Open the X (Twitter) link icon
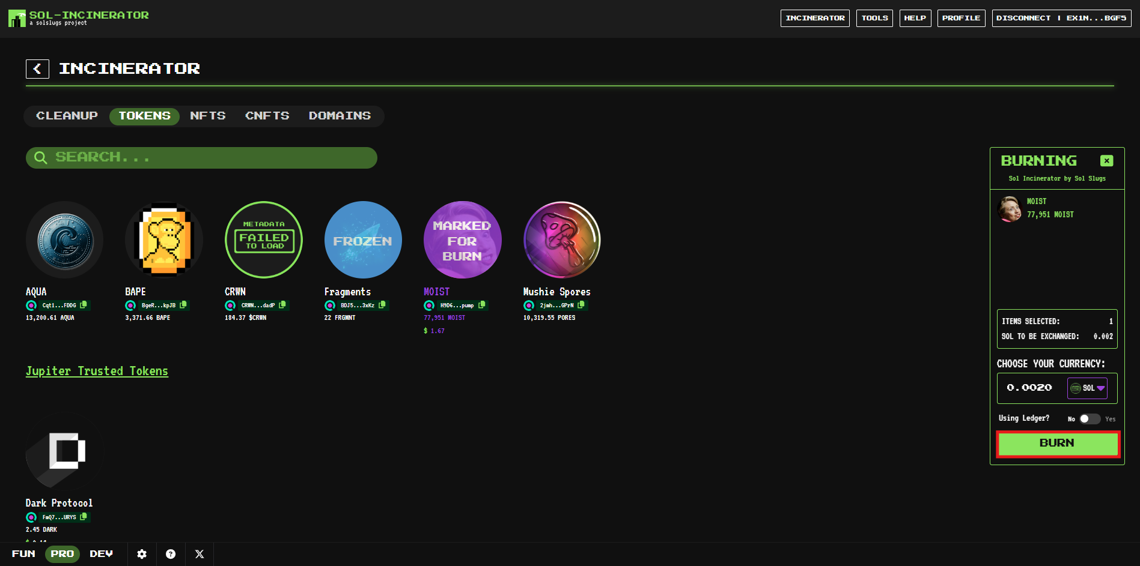This screenshot has width=1140, height=566. pos(200,554)
